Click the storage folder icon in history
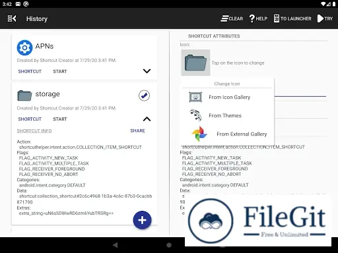 [x=24, y=96]
